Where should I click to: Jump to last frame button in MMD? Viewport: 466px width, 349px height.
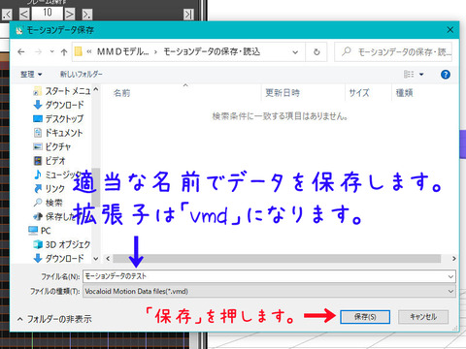coord(188,15)
